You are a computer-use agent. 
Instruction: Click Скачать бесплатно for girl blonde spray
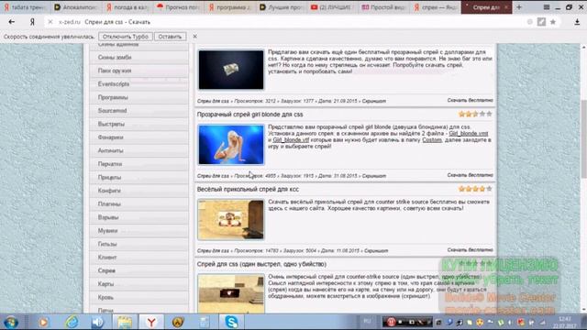[x=471, y=175]
